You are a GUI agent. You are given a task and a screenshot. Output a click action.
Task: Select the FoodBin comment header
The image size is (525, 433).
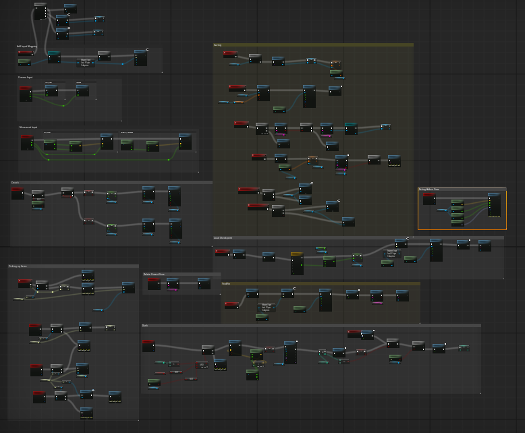(x=321, y=283)
